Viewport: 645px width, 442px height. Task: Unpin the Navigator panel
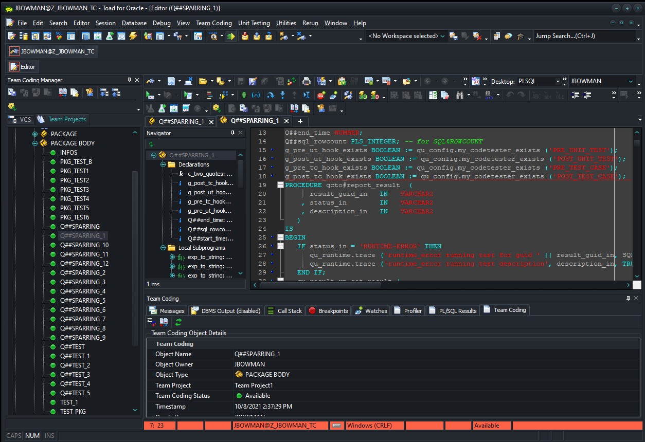(x=234, y=133)
